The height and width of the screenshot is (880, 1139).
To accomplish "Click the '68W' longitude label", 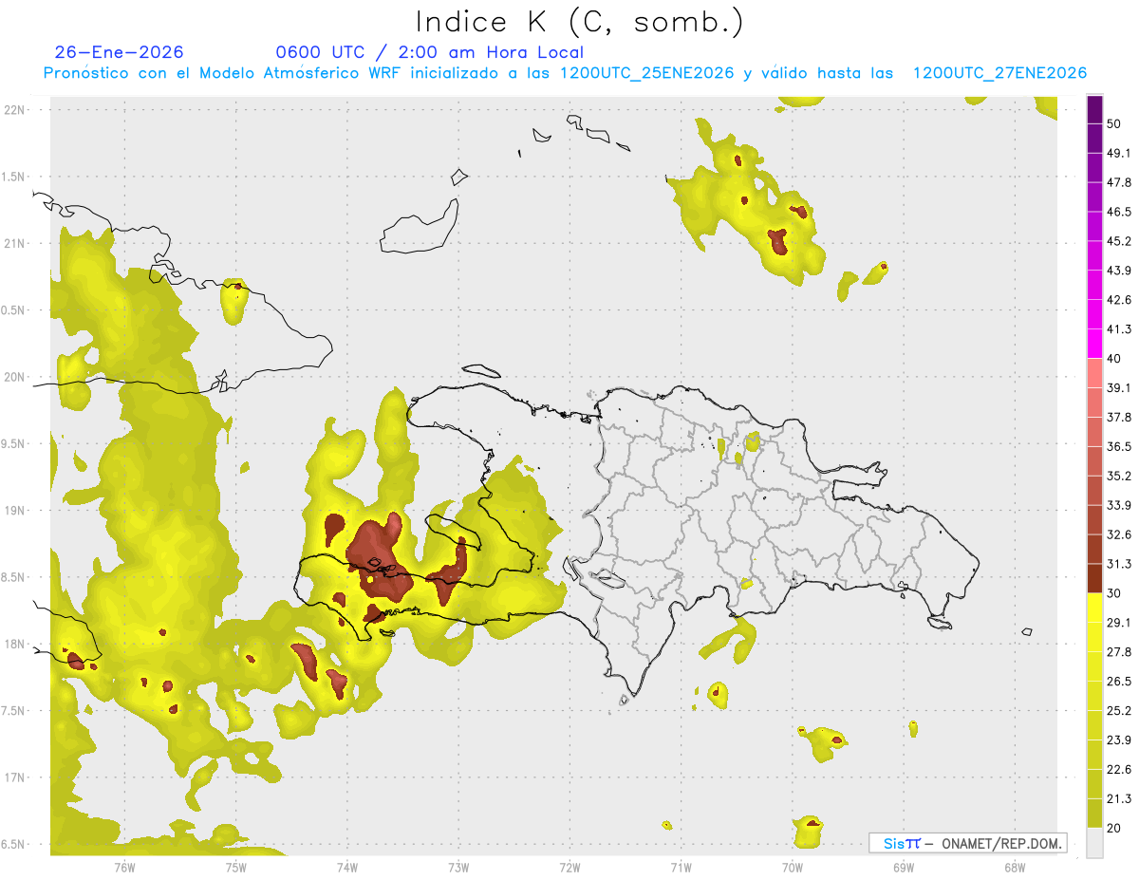I will 1015,867.
